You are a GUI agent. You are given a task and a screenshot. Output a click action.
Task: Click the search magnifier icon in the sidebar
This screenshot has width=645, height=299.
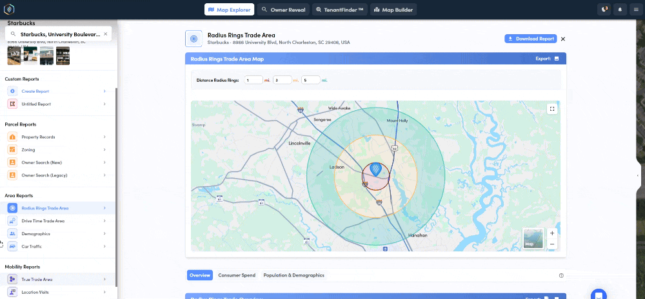13,34
